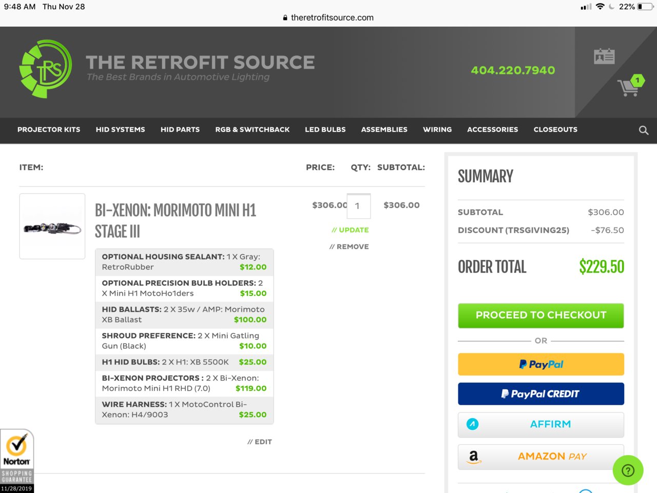Viewport: 657px width, 493px height.
Task: Click the Remove item link
Action: pyautogui.click(x=349, y=246)
